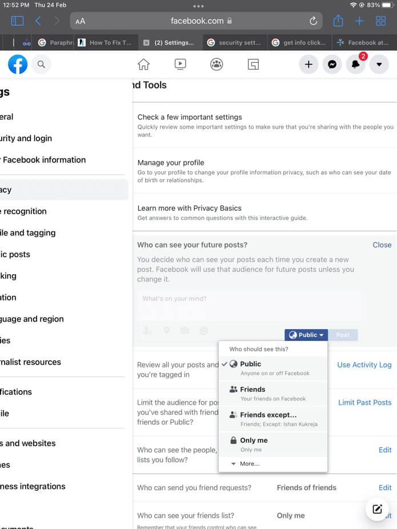Image resolution: width=397 pixels, height=529 pixels.
Task: Click the facebook.com address bar
Action: [197, 21]
